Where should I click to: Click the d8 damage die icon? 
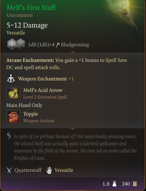coord(12,44)
